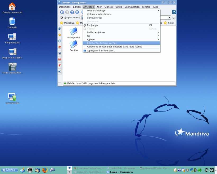Toggle Afficher les fichiers cachés
The image size is (217, 174).
pos(121,43)
